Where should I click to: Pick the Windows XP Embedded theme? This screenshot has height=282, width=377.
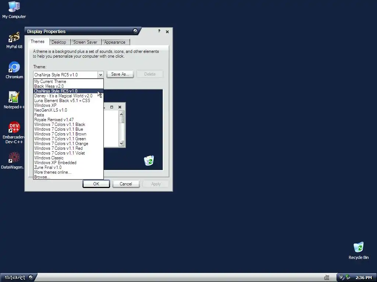point(68,163)
